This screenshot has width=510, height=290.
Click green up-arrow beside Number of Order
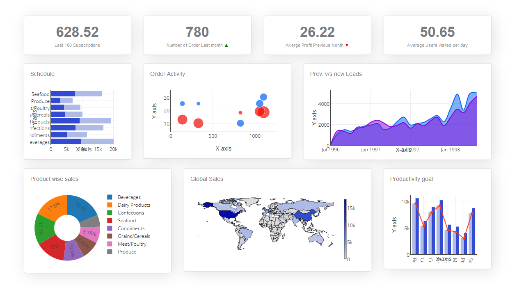(226, 45)
